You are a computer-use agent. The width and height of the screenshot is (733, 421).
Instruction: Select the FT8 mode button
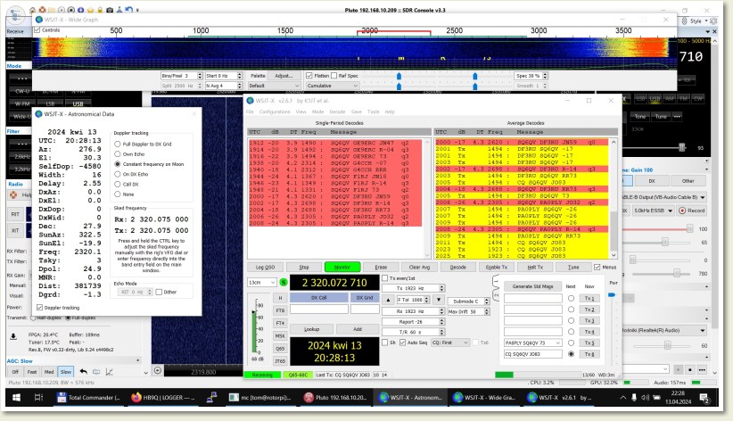coord(281,310)
